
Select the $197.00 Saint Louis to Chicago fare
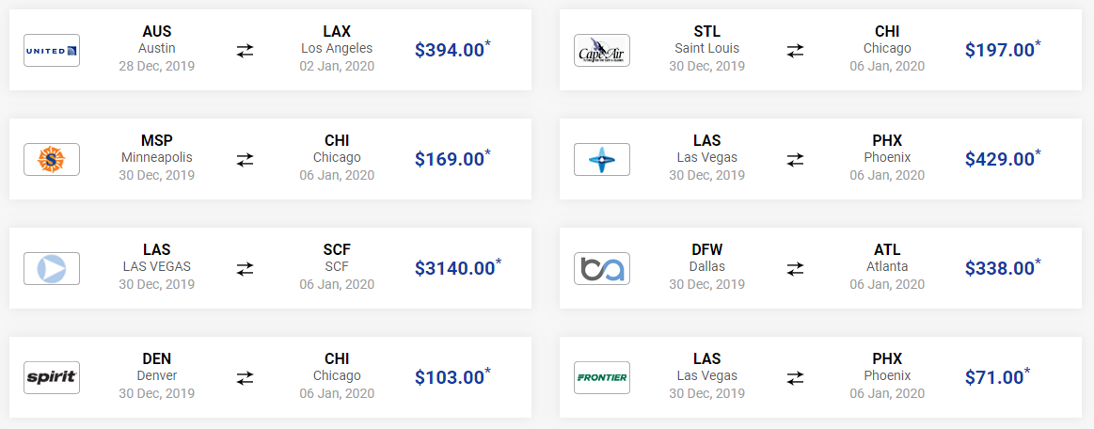point(1004,50)
